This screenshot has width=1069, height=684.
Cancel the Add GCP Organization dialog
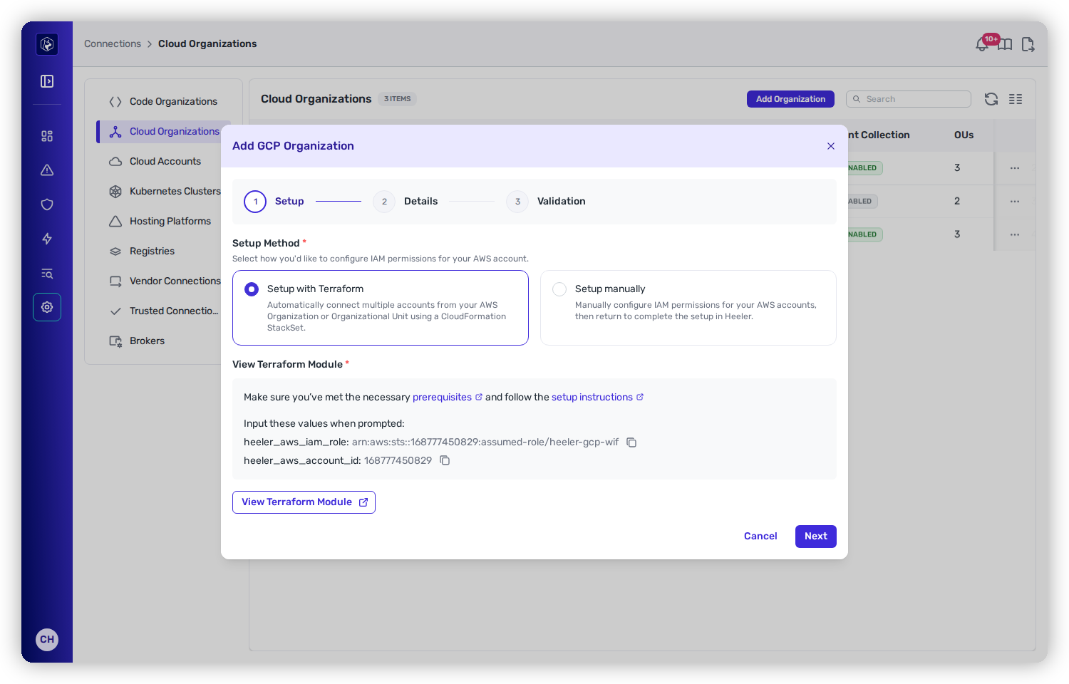[x=760, y=537]
